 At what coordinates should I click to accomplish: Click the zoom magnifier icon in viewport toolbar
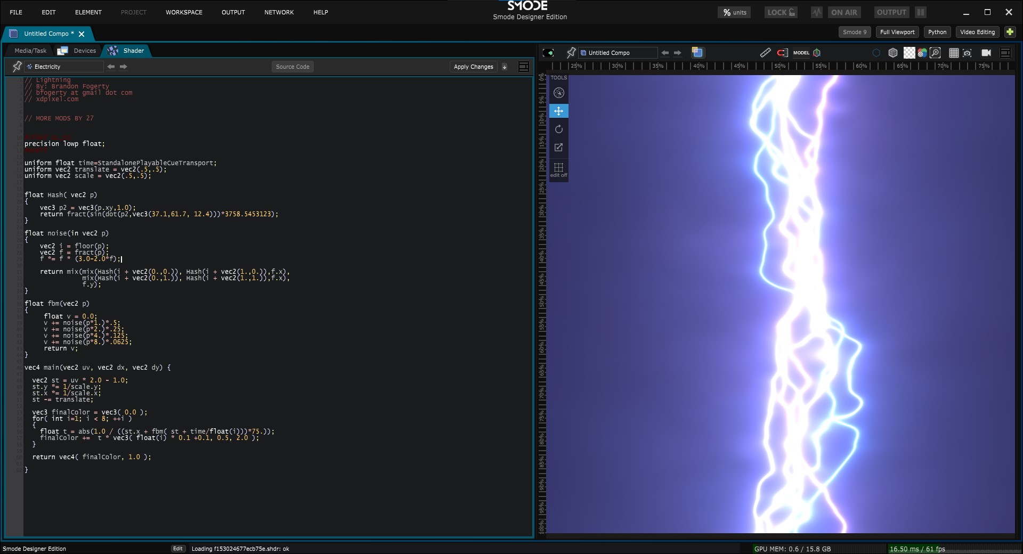935,53
